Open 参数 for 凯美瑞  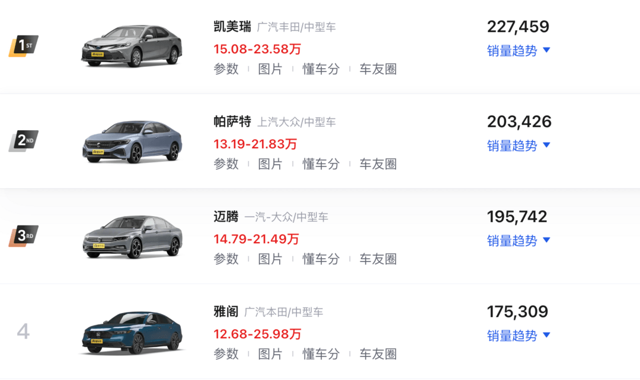coord(226,69)
